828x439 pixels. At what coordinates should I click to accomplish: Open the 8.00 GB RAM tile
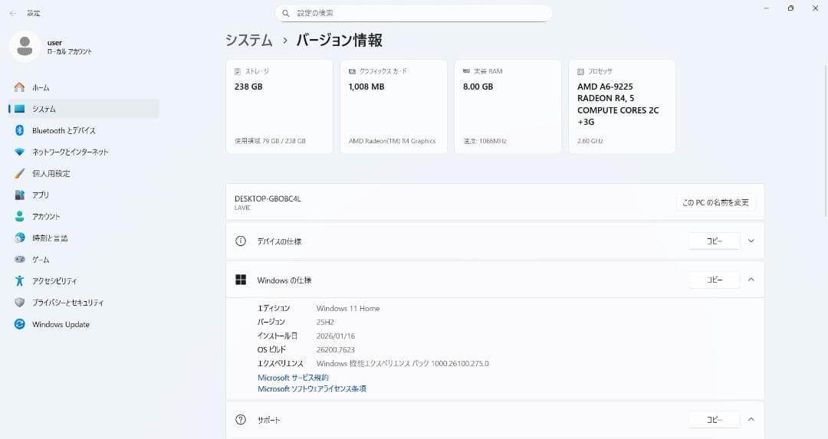pos(508,106)
